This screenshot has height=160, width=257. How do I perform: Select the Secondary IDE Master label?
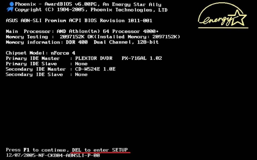pos(36,69)
